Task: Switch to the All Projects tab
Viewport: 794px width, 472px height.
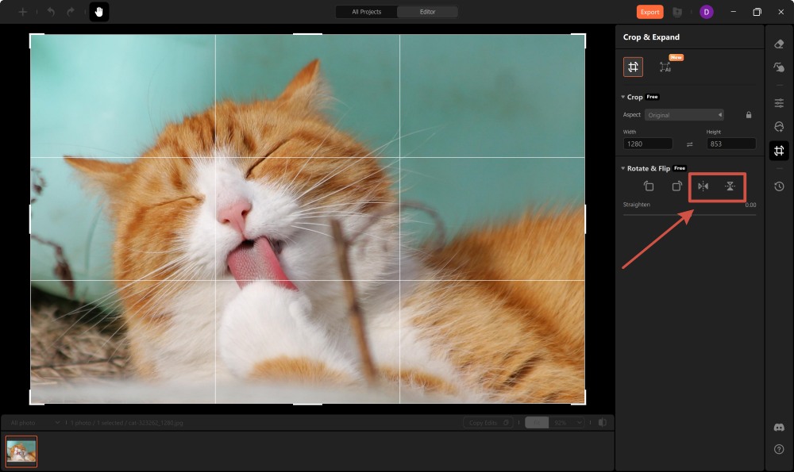Action: (365, 12)
